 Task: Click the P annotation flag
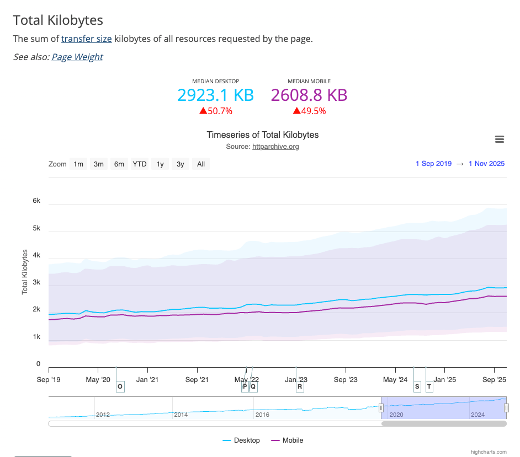pyautogui.click(x=245, y=386)
